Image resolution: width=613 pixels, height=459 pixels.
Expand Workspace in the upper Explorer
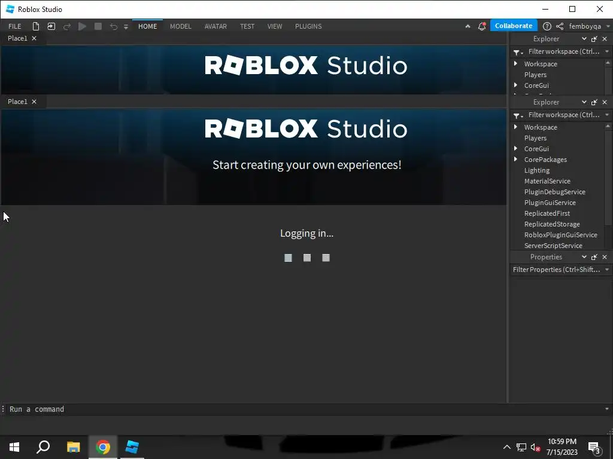point(515,63)
